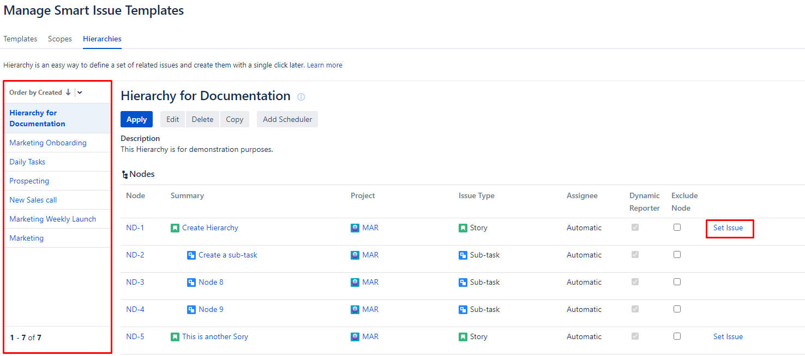This screenshot has height=356, width=805.
Task: Click the Add Scheduler button
Action: [x=287, y=120]
